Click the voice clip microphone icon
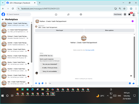 click(x=36, y=83)
